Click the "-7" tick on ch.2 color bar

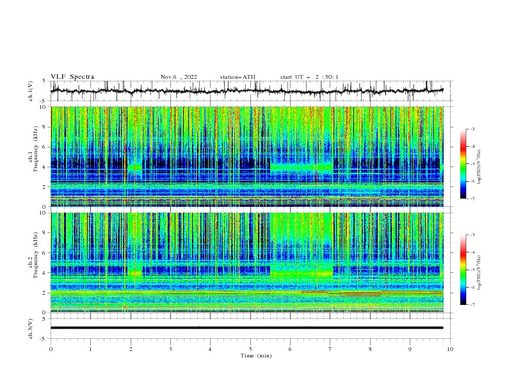pyautogui.click(x=472, y=304)
